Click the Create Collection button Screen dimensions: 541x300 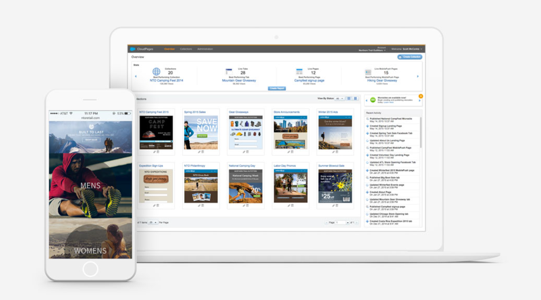[410, 57]
